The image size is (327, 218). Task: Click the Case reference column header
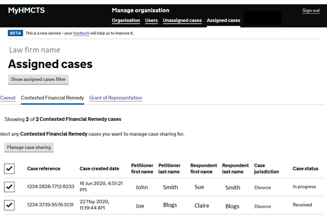[x=44, y=169]
